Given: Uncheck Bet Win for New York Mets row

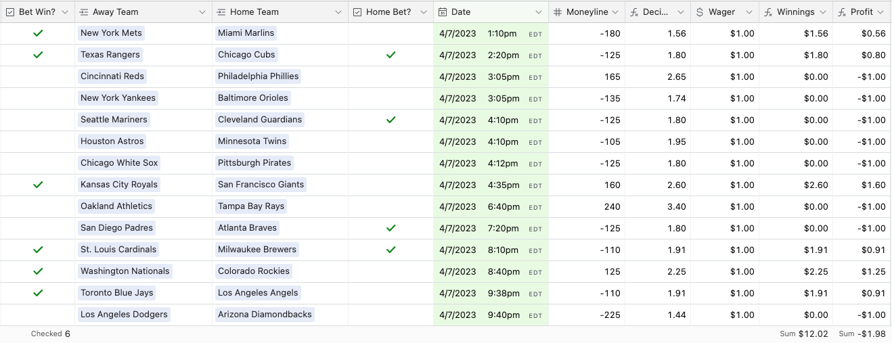Looking at the screenshot, I should coord(38,33).
